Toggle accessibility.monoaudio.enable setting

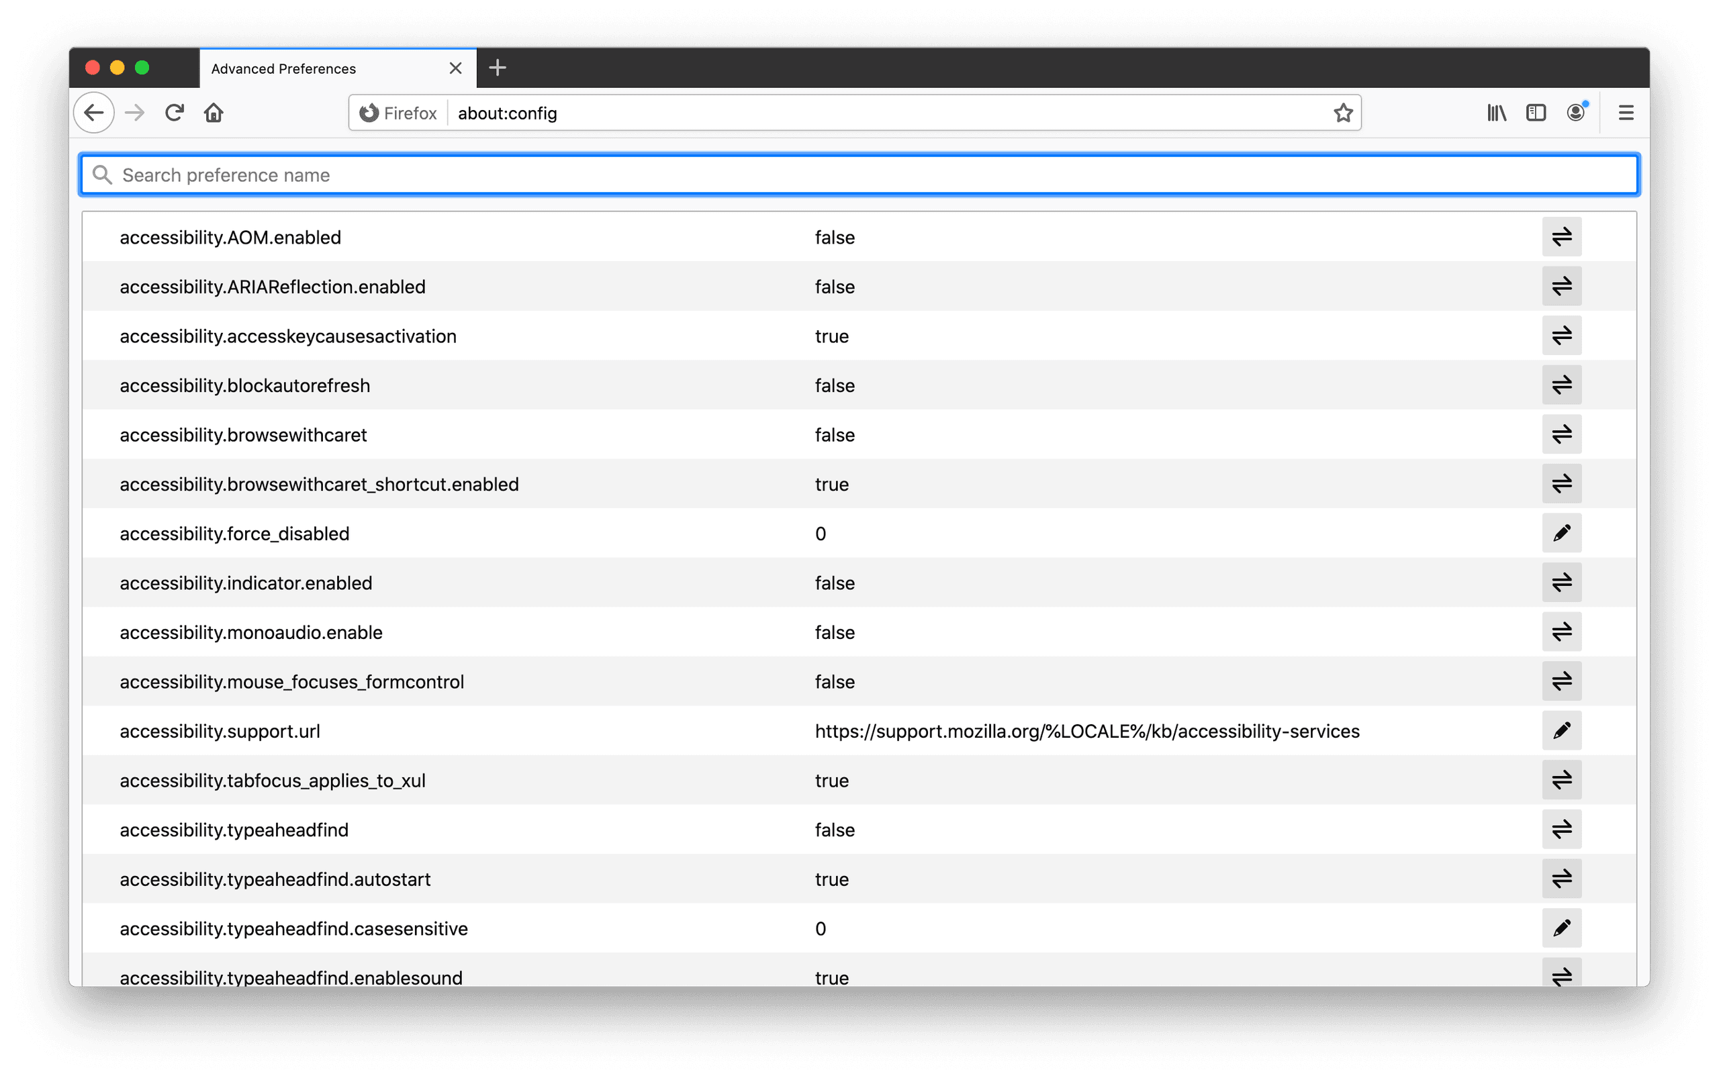(x=1561, y=632)
